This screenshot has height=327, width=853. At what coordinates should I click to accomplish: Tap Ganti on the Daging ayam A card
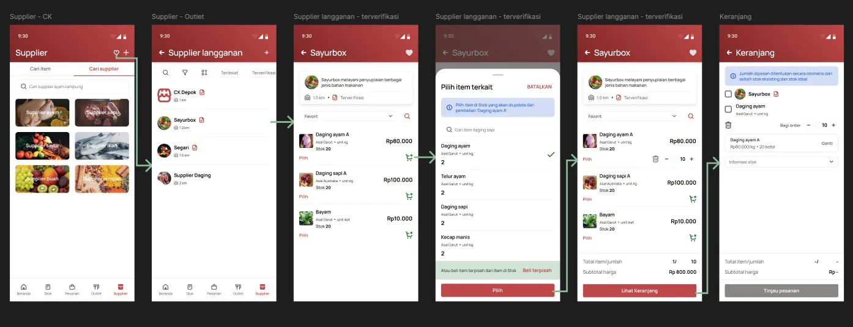(827, 143)
